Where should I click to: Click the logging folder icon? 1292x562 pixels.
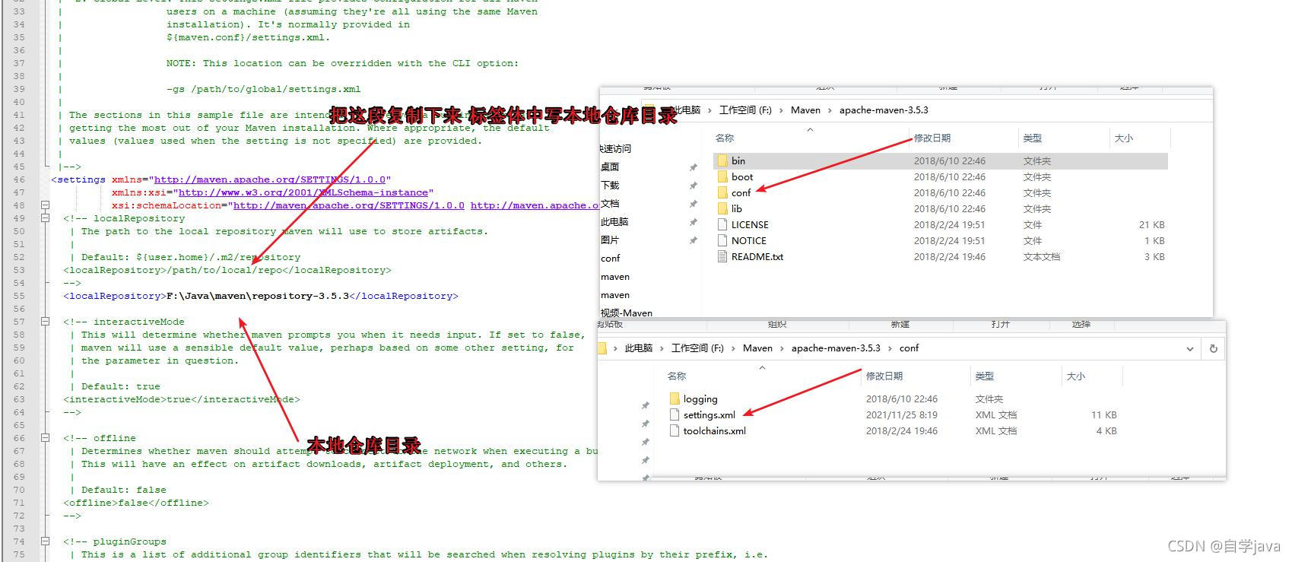coord(674,398)
